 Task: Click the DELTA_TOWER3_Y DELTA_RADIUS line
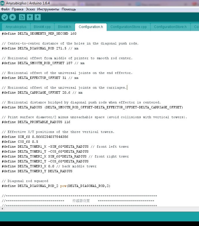coord(37,171)
